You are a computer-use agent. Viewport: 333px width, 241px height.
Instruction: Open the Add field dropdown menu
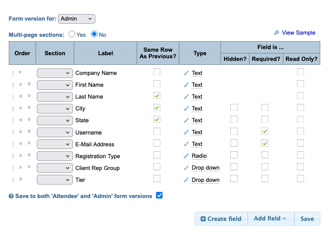(x=270, y=219)
